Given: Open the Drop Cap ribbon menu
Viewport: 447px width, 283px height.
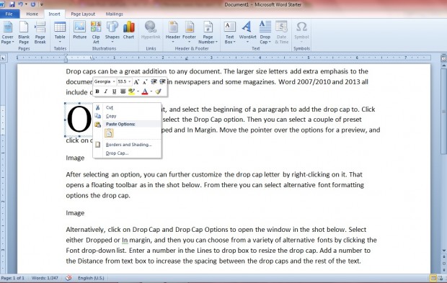Looking at the screenshot, I should [x=265, y=32].
